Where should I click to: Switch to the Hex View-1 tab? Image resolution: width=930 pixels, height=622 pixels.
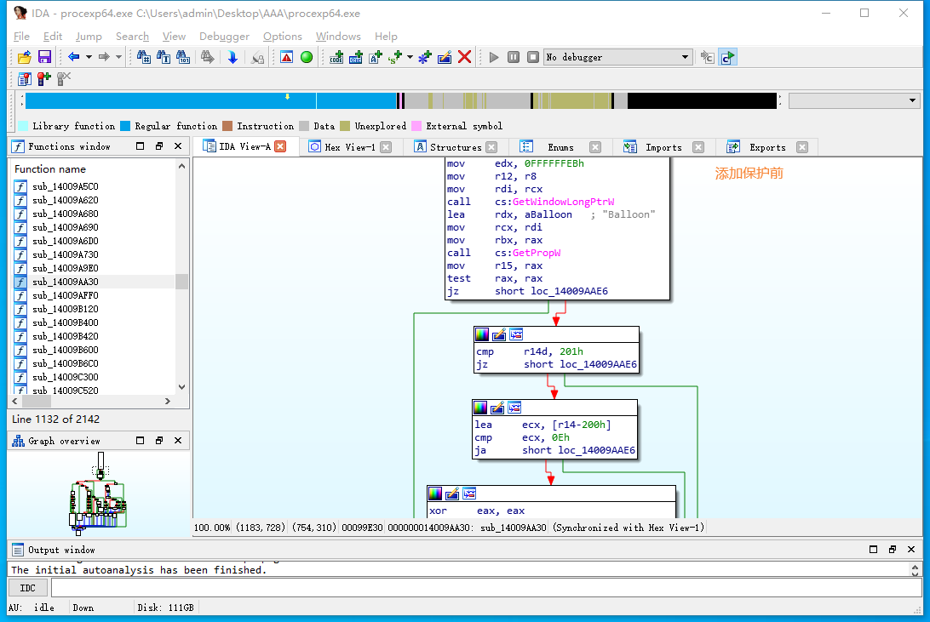(350, 147)
